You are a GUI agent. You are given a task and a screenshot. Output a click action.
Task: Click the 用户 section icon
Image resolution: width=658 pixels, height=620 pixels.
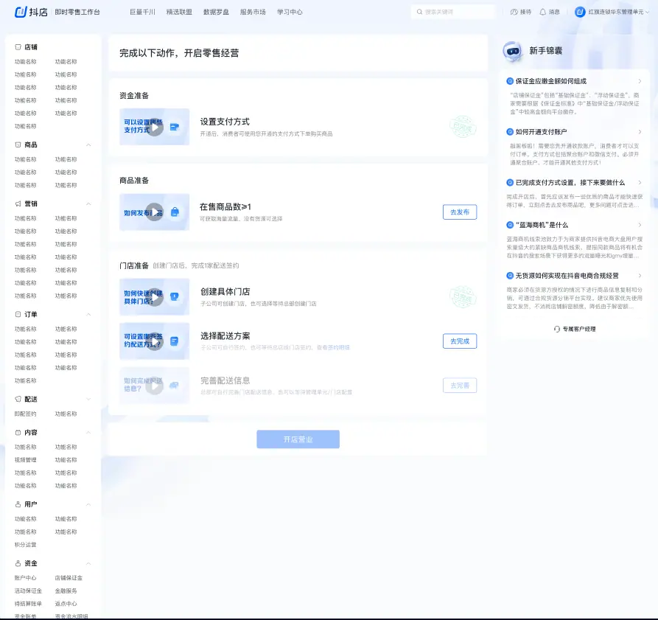18,504
